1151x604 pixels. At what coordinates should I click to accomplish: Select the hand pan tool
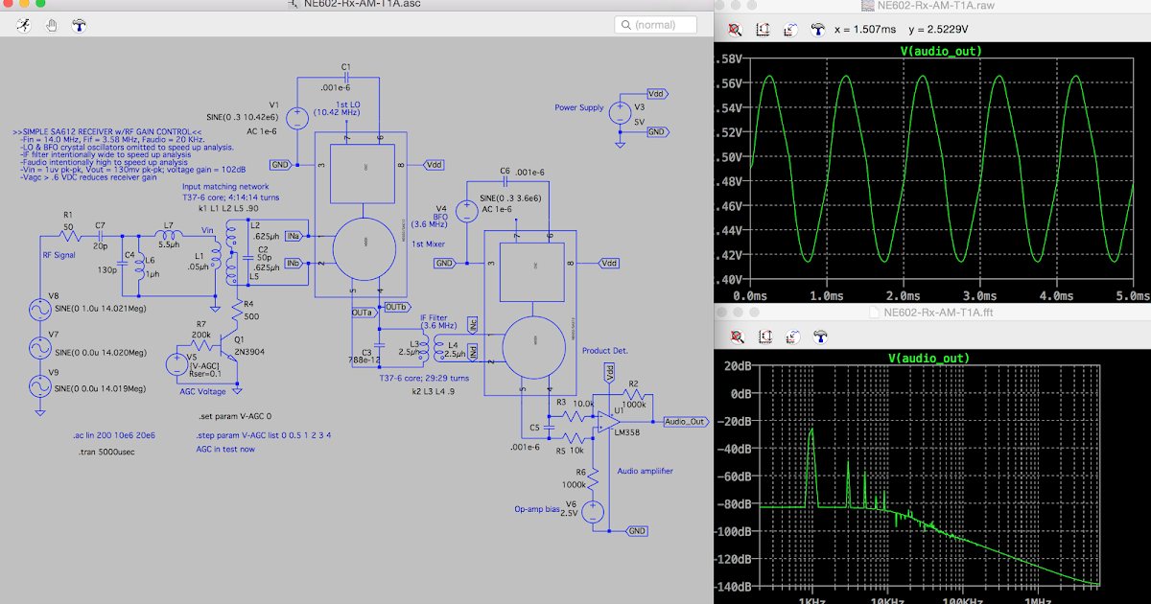coord(52,25)
